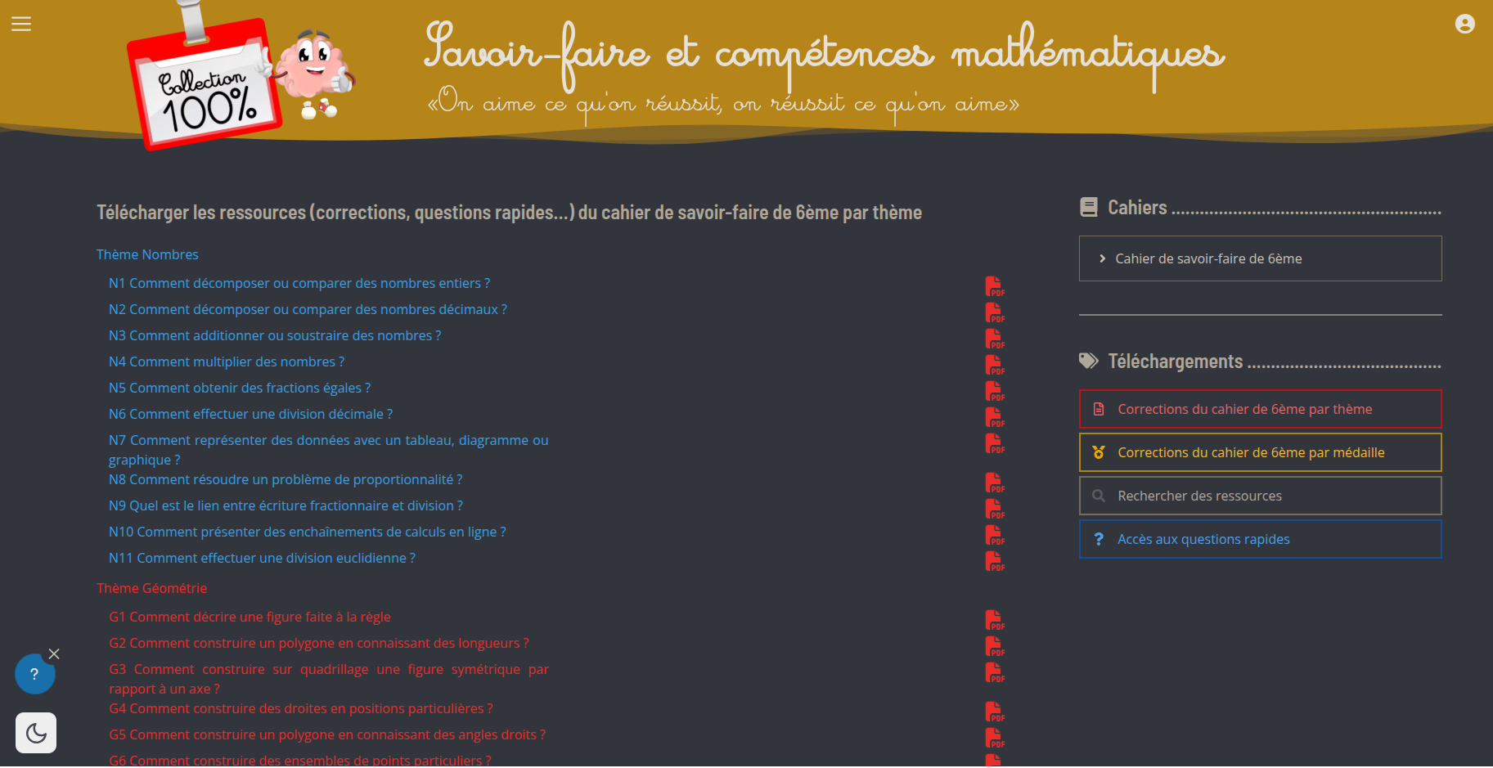1493x768 pixels.
Task: Click Rechercher des ressources search field
Action: pos(1260,496)
